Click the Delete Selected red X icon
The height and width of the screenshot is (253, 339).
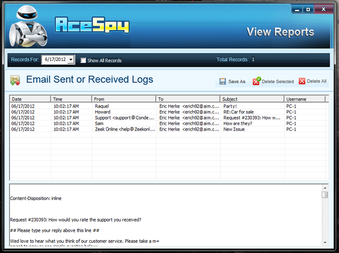[x=256, y=81]
